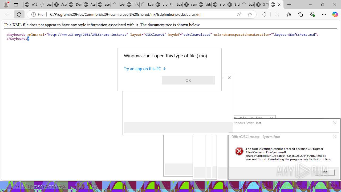The width and height of the screenshot is (341, 192).
Task: Switch to the Dov tab
Action: pos(74,5)
